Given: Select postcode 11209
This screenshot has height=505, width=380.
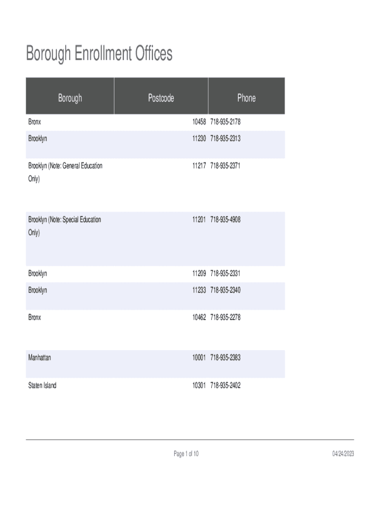Looking at the screenshot, I should click(199, 273).
